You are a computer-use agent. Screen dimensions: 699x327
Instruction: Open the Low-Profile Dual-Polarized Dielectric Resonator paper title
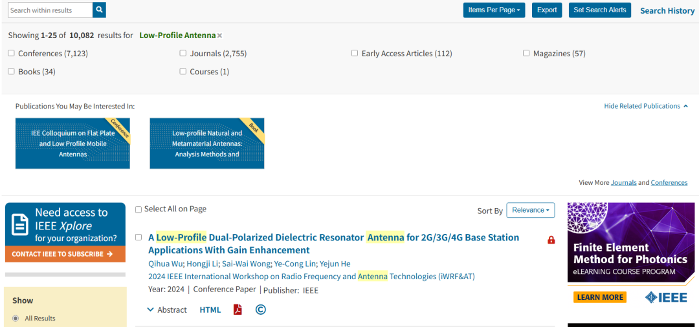point(333,244)
